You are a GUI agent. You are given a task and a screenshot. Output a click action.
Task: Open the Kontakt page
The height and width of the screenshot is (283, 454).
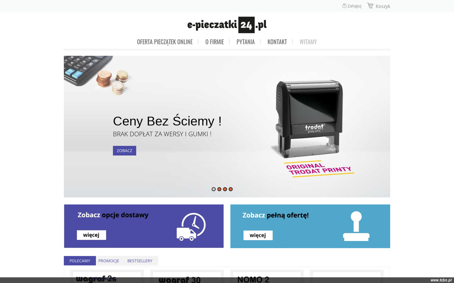click(x=277, y=42)
